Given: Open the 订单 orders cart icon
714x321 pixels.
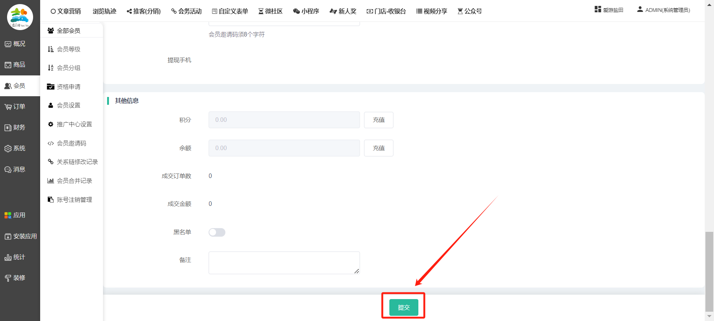Looking at the screenshot, I should tap(8, 107).
